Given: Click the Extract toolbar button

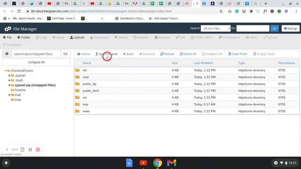Looking at the screenshot, I should click(x=270, y=38).
